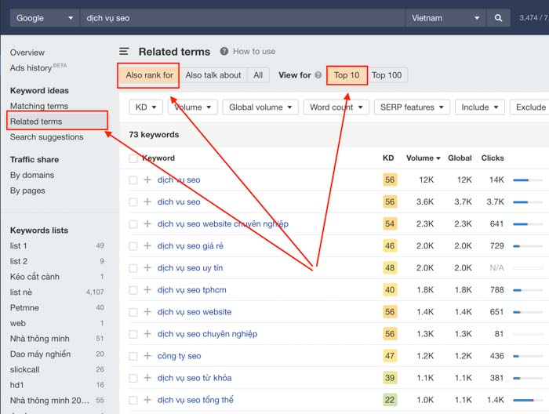Go to Search suggestions
549x414 pixels.
pos(46,137)
